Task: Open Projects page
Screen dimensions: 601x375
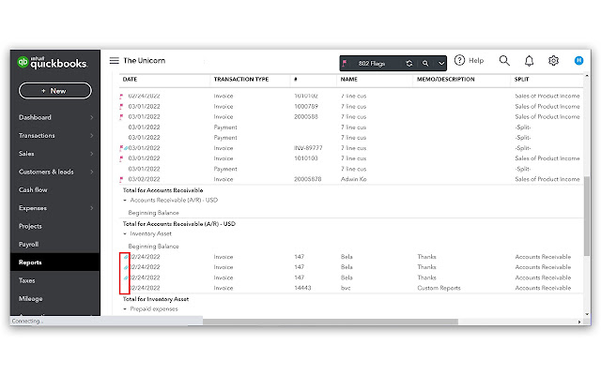Action: coord(30,226)
